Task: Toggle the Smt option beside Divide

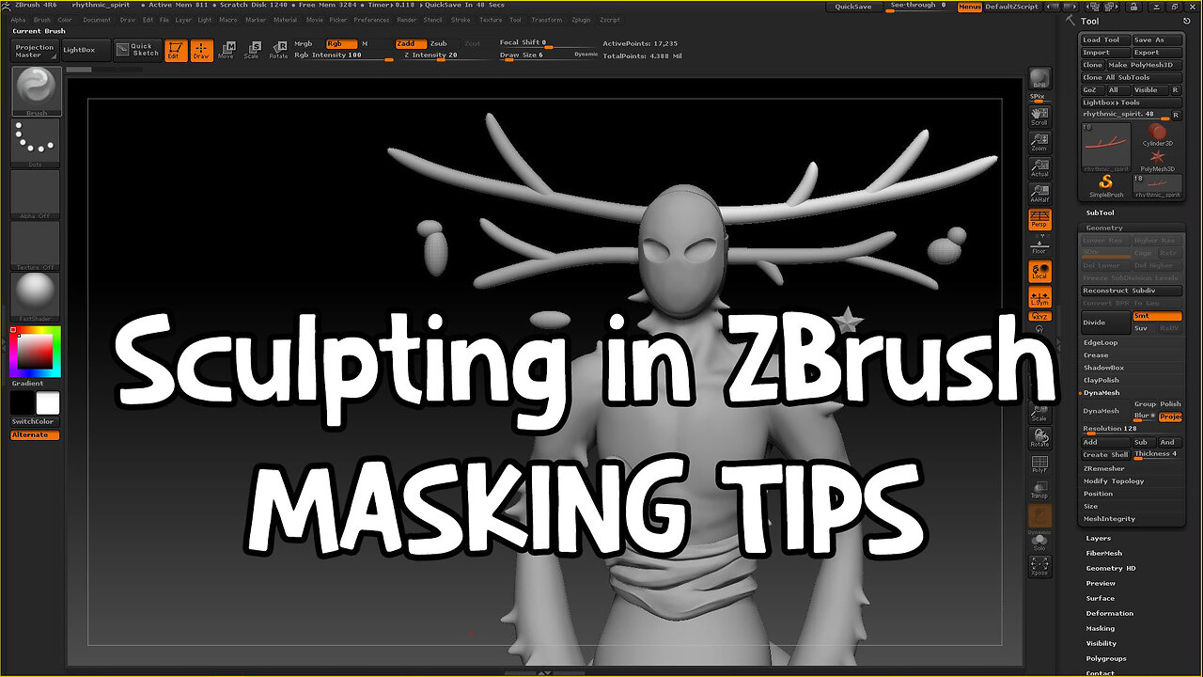Action: click(x=1157, y=317)
